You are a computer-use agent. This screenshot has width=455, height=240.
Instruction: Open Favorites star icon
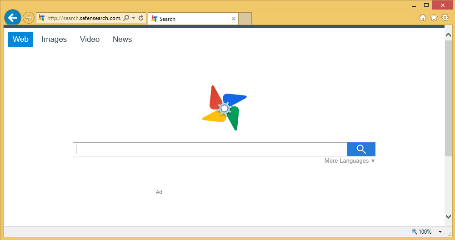pos(434,18)
